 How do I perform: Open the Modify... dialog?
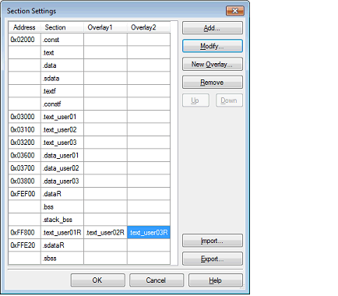(213, 46)
